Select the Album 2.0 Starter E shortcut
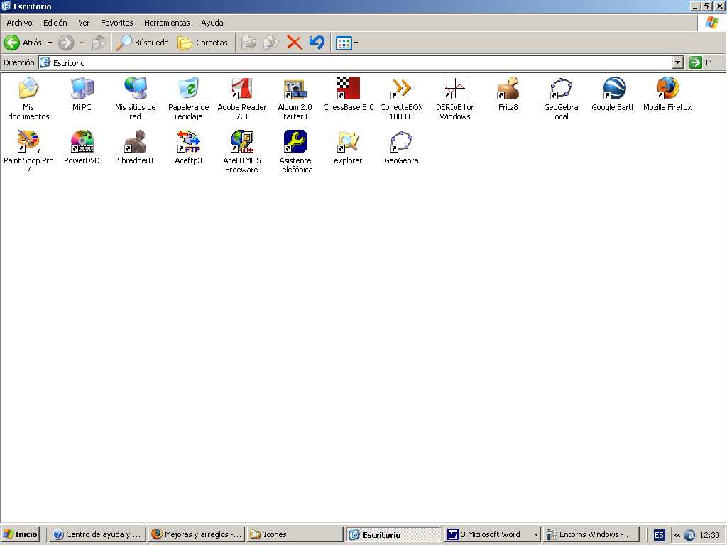The width and height of the screenshot is (727, 545). click(295, 88)
